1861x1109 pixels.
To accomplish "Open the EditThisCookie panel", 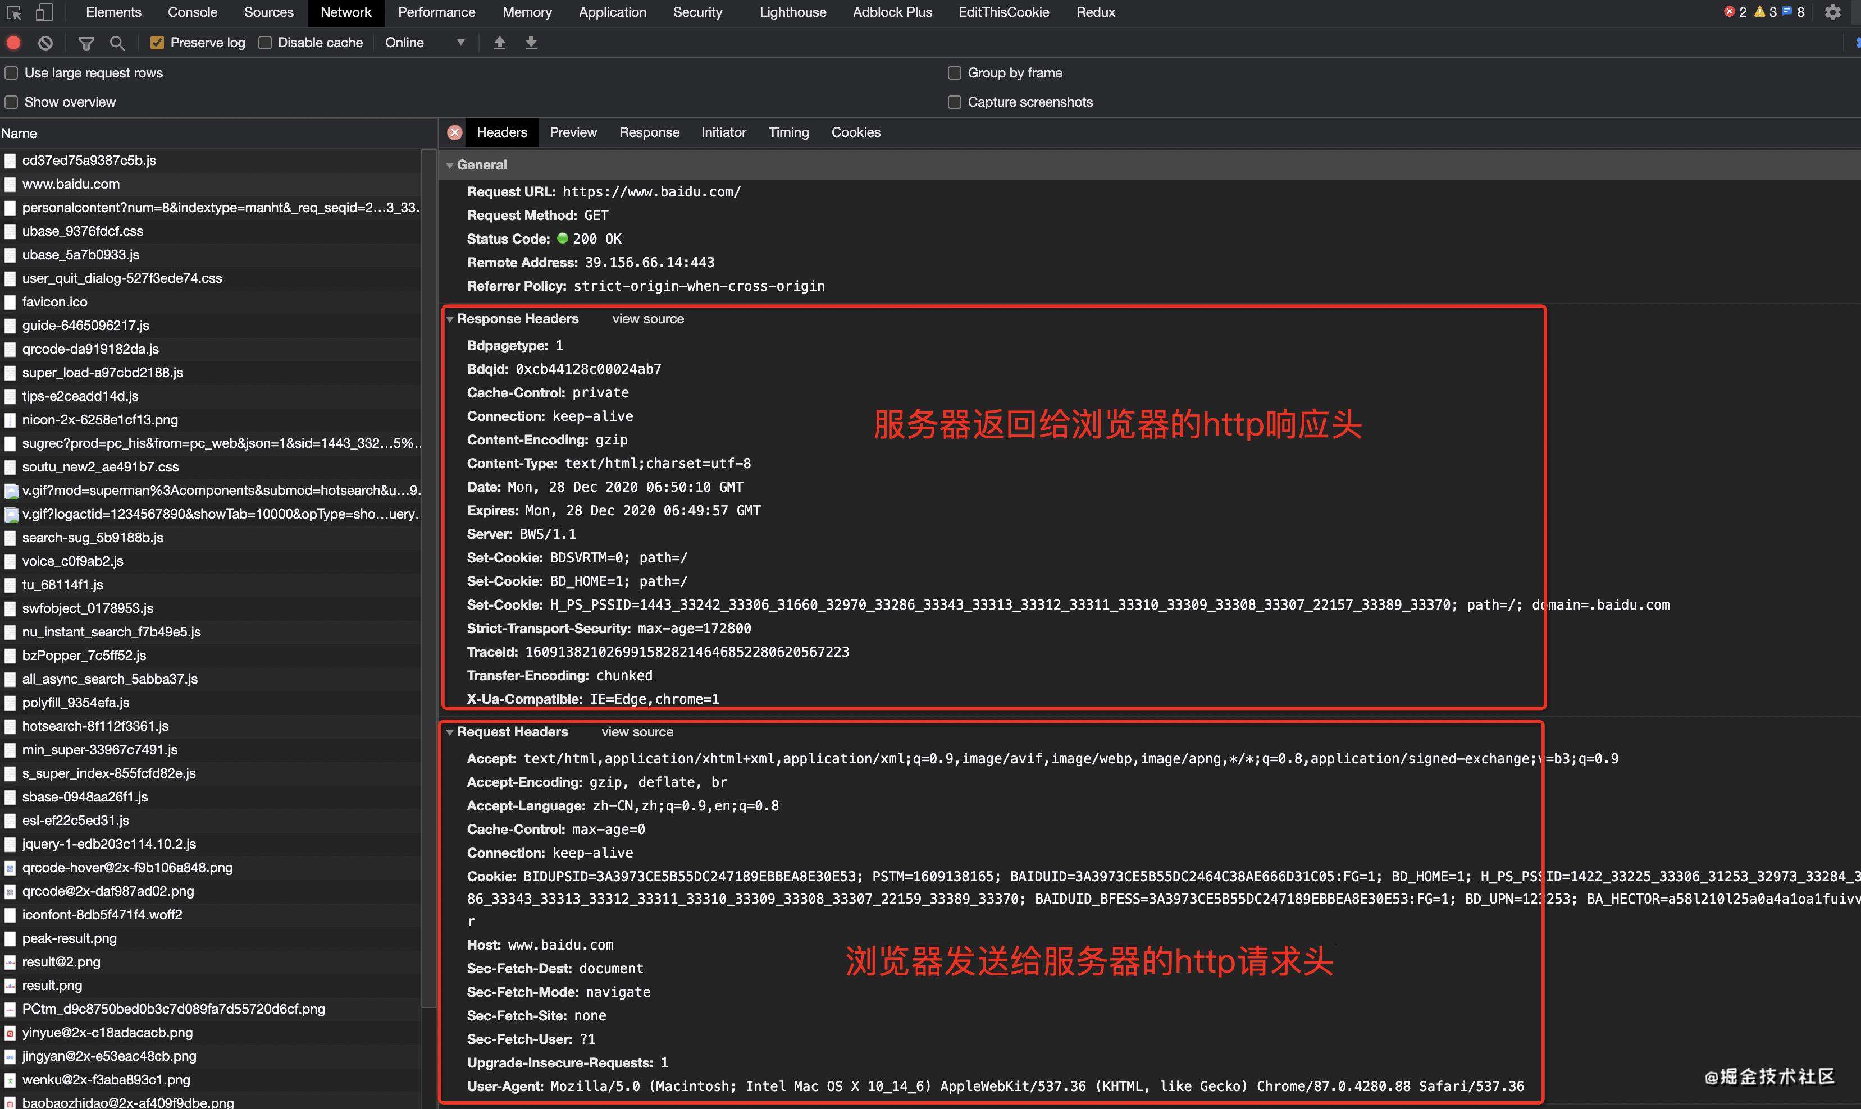I will 1004,12.
